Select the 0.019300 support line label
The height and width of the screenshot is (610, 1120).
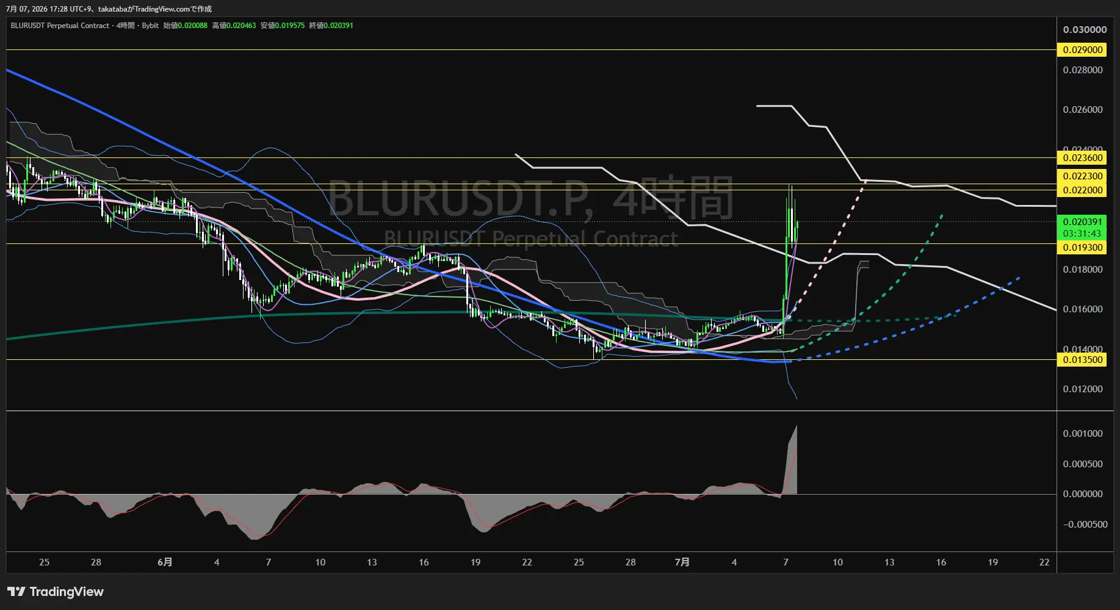(x=1082, y=248)
